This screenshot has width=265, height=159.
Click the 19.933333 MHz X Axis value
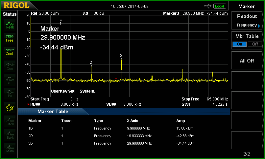point(139,136)
